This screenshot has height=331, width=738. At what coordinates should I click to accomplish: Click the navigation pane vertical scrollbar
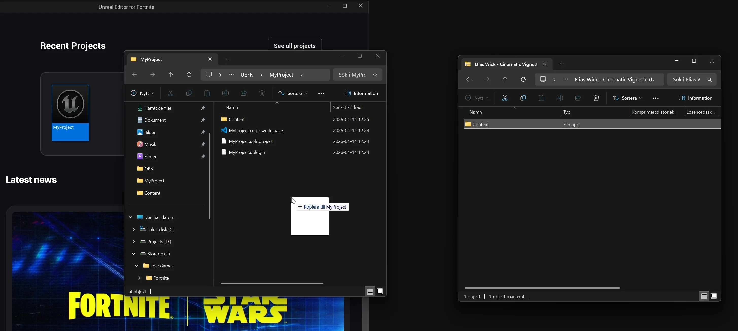click(x=210, y=176)
